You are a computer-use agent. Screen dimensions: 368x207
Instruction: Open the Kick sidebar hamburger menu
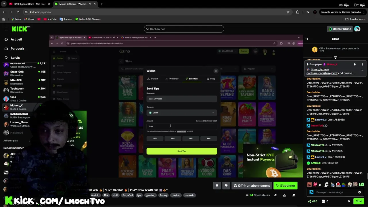6,29
